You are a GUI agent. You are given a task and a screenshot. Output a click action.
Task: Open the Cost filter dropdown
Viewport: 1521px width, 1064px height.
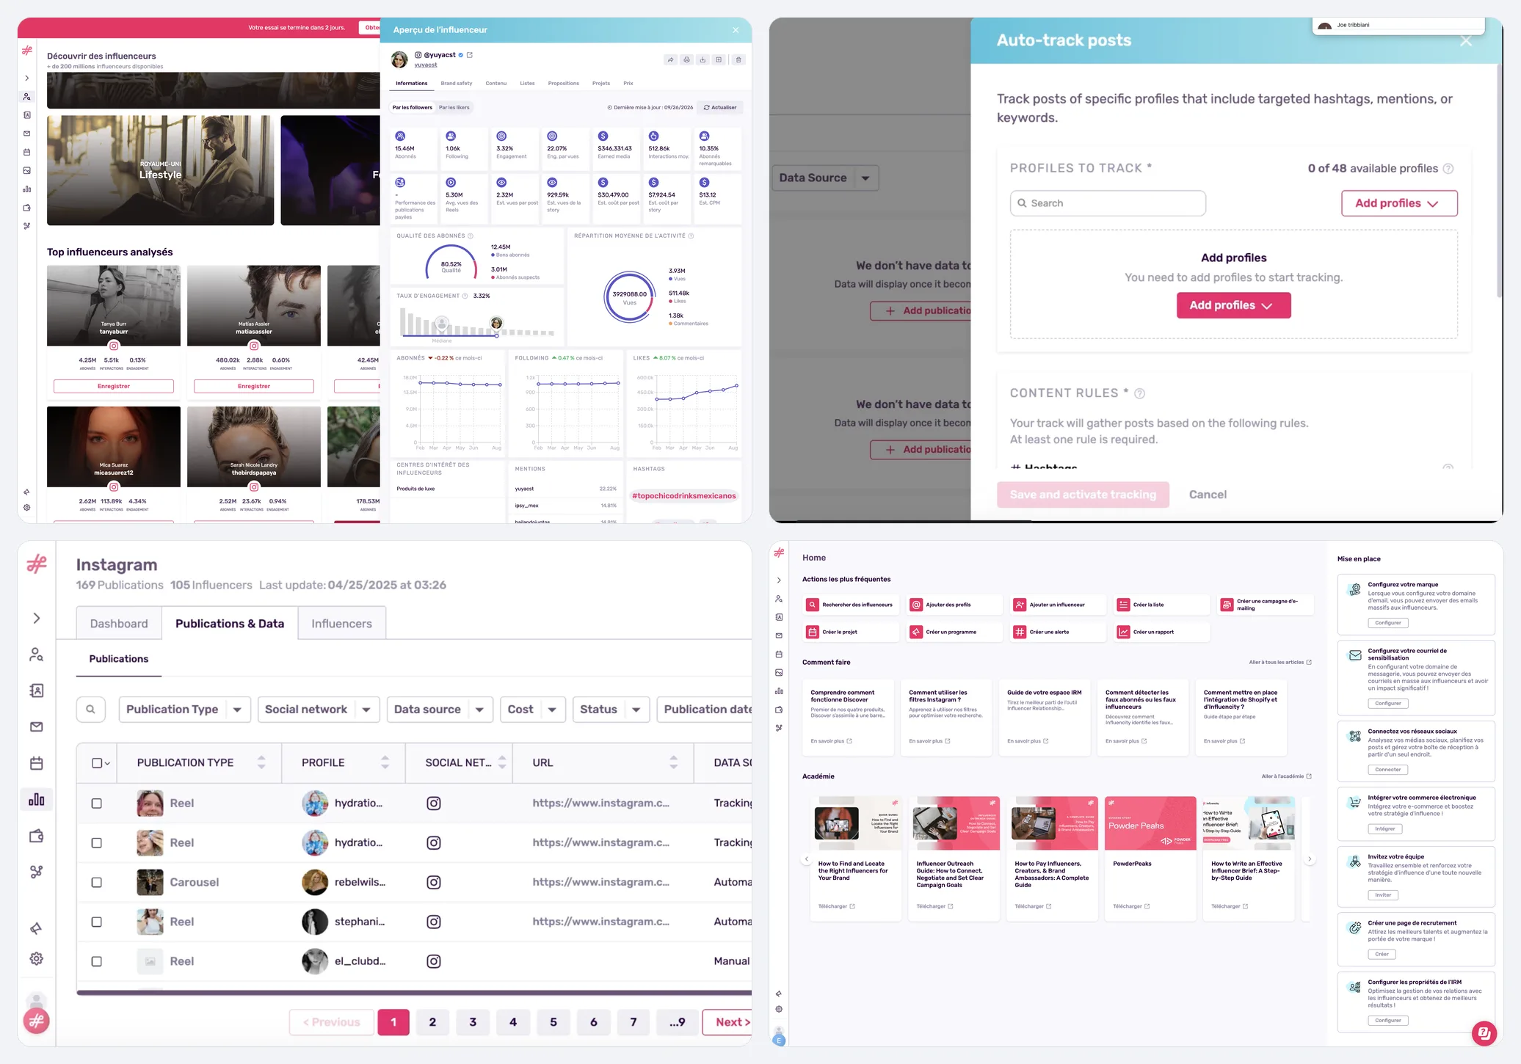pyautogui.click(x=533, y=710)
